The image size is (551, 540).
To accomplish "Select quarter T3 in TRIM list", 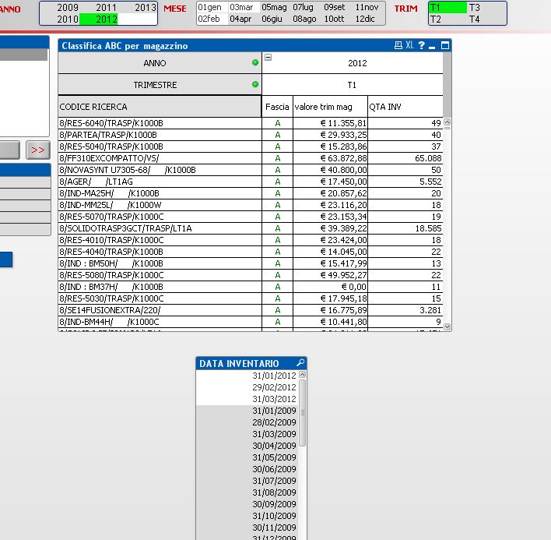I will (x=475, y=7).
